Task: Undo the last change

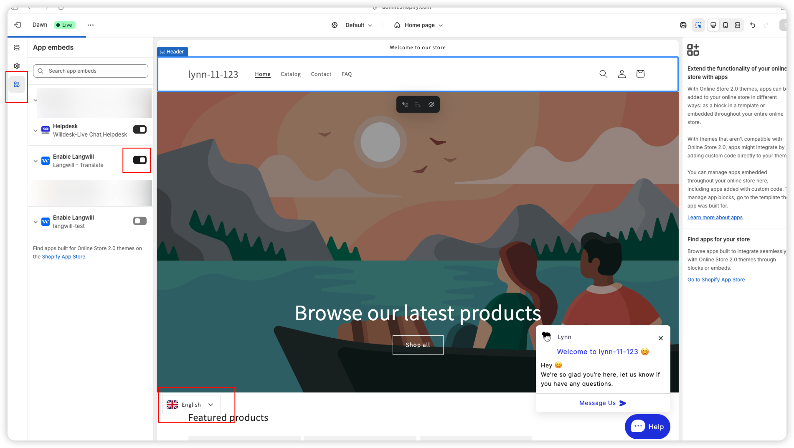Action: pos(753,25)
